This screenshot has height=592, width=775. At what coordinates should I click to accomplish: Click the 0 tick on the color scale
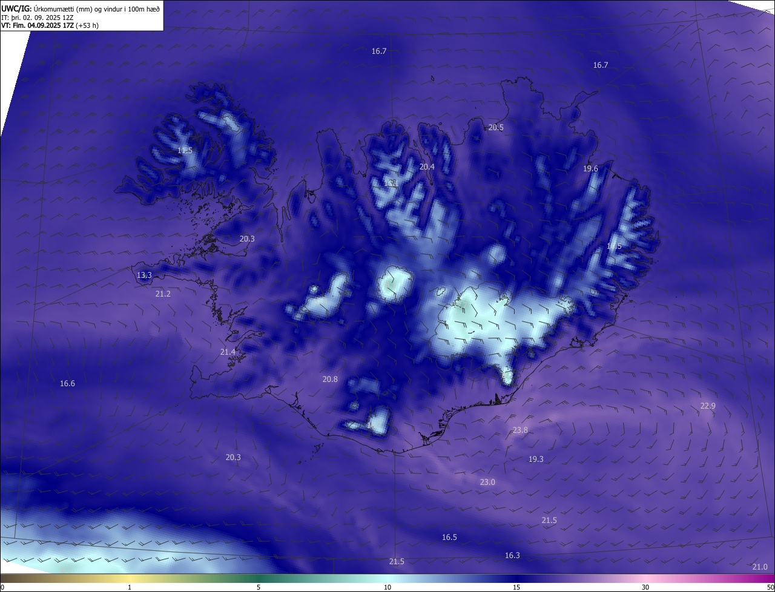click(x=2, y=588)
